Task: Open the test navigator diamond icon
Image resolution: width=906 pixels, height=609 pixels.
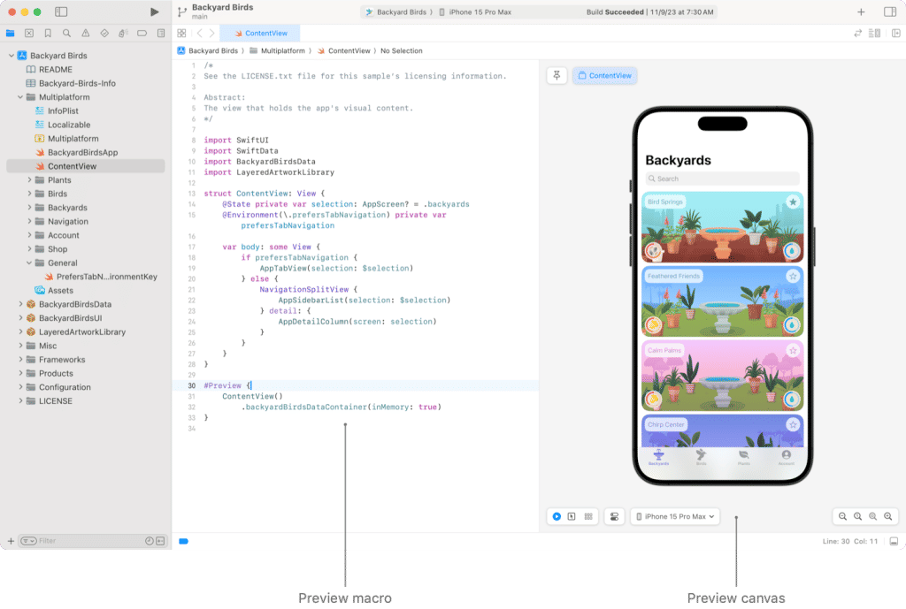Action: click(104, 33)
